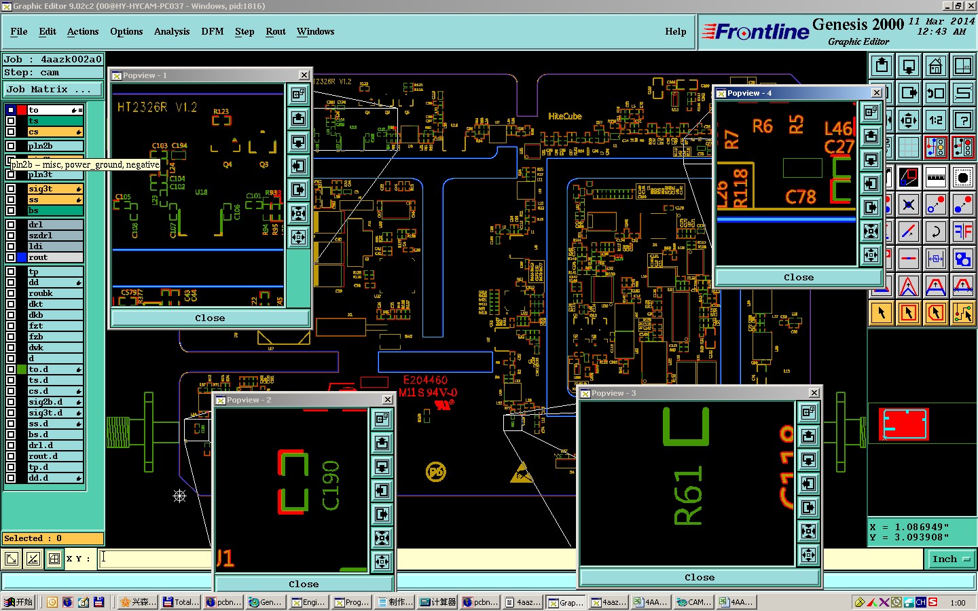Toggle checkbox for layer roubk
Screen dimensions: 978x611
coord(11,293)
